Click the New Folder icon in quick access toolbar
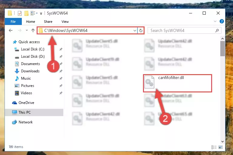233x155 pixels. (26, 13)
